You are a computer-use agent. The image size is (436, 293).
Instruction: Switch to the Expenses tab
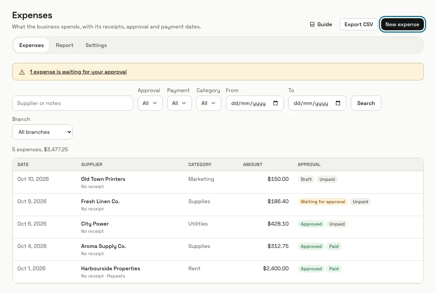coord(31,45)
